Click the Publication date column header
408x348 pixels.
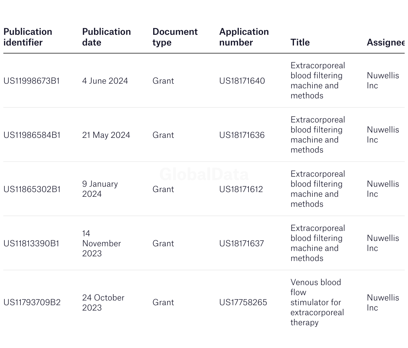tap(106, 37)
